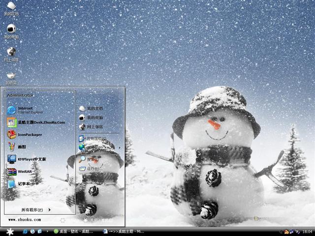Click the rightmost tray icon before clock
315x236 pixels.
click(297, 232)
